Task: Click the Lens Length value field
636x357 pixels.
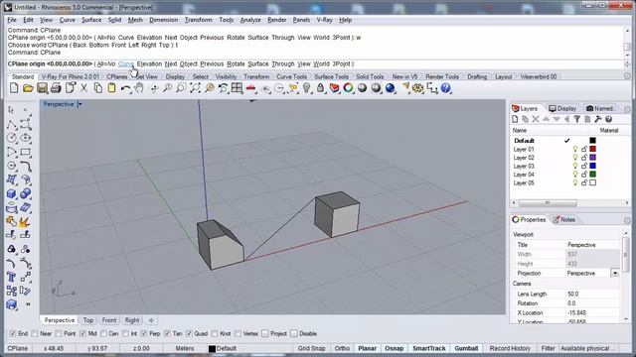Action: pyautogui.click(x=592, y=294)
